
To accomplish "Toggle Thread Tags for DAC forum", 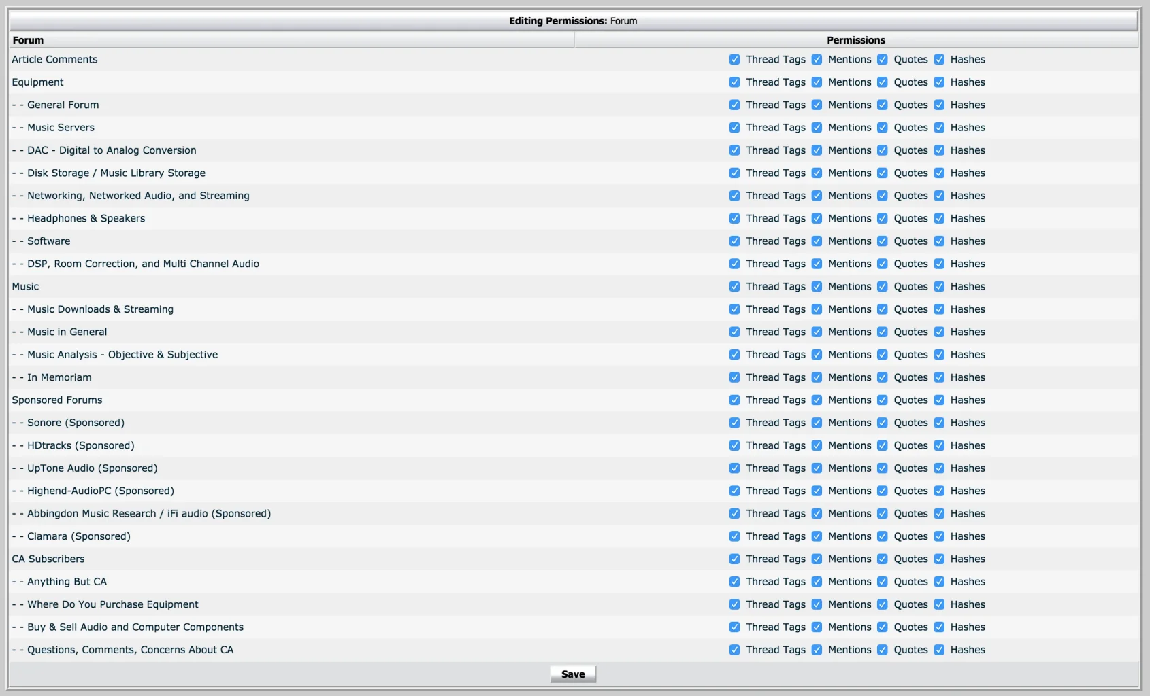I will tap(734, 150).
